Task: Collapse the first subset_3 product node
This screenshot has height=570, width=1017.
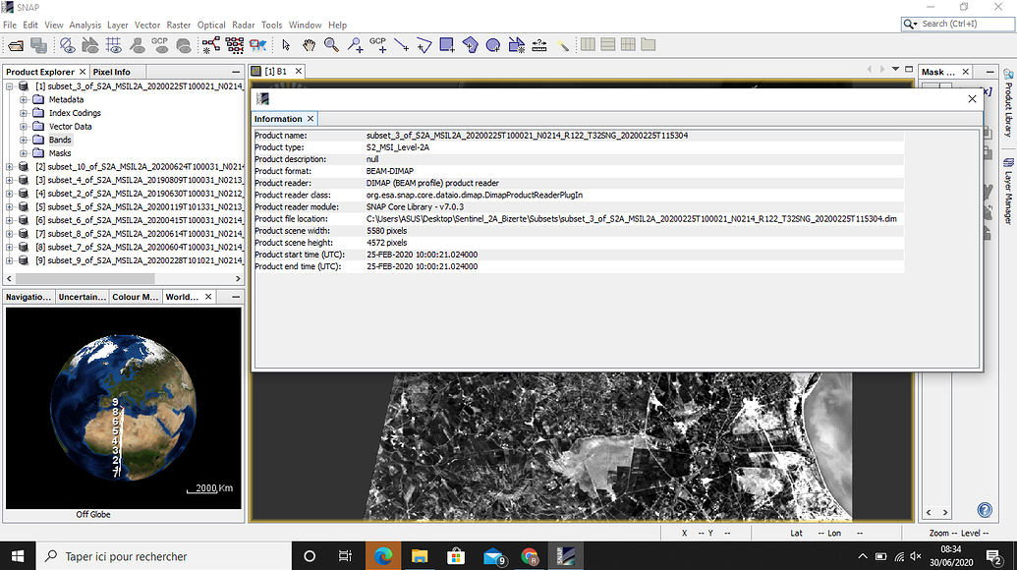Action: 10,86
